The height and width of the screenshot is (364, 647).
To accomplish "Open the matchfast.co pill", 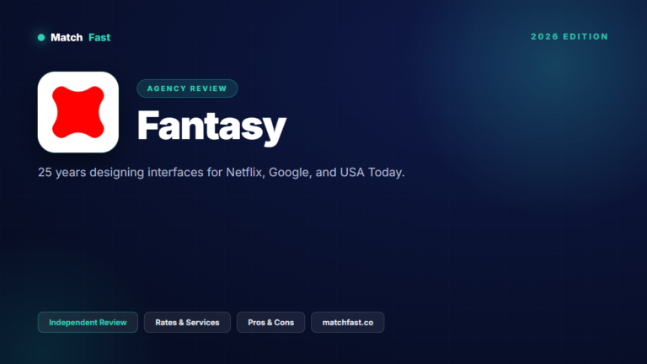I will pos(348,323).
